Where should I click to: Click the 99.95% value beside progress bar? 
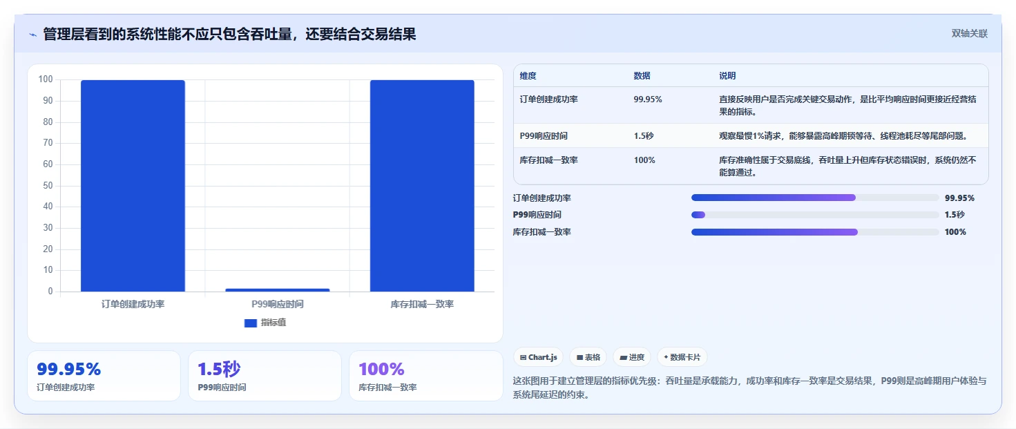(959, 198)
